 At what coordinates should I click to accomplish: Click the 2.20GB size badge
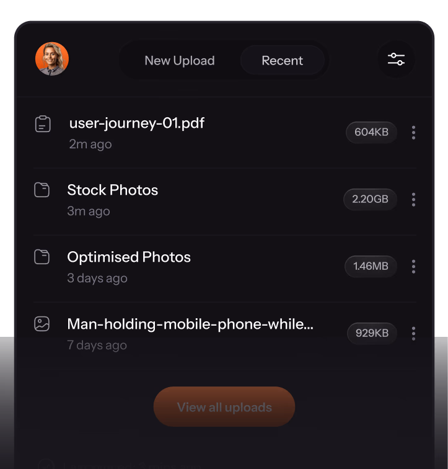[x=370, y=199]
